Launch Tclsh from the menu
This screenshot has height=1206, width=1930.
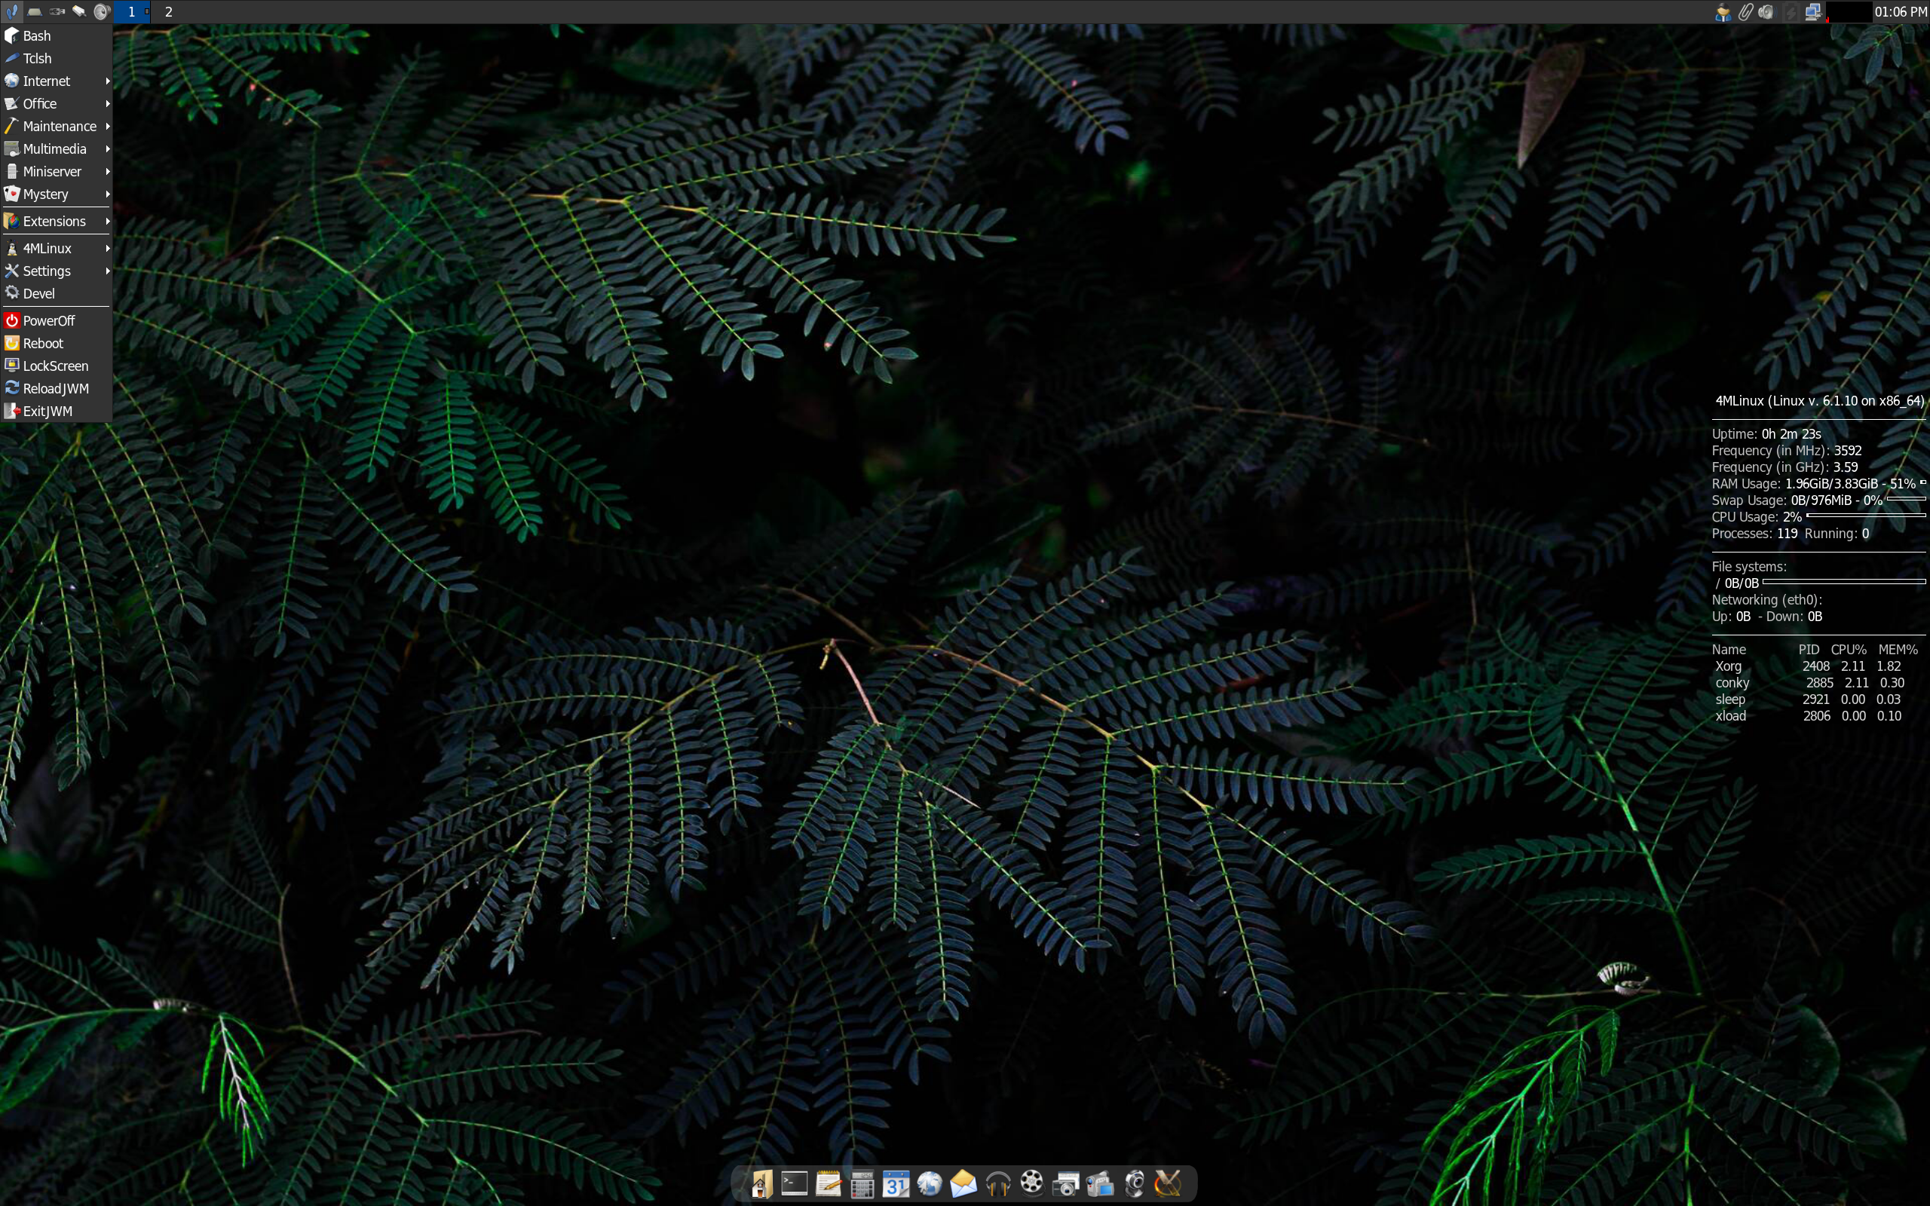coord(56,58)
